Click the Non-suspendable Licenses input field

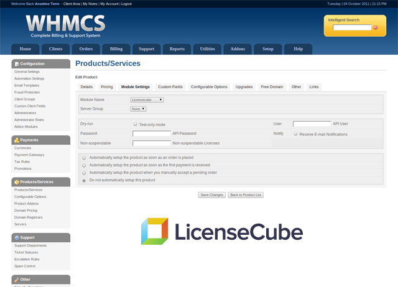pyautogui.click(x=152, y=143)
